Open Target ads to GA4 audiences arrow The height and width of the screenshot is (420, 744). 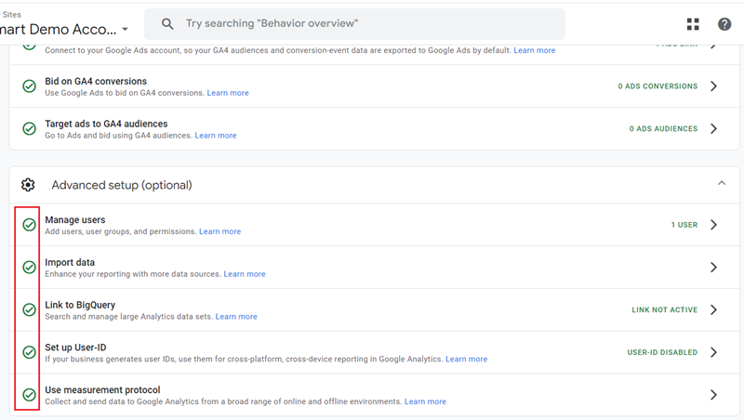713,128
